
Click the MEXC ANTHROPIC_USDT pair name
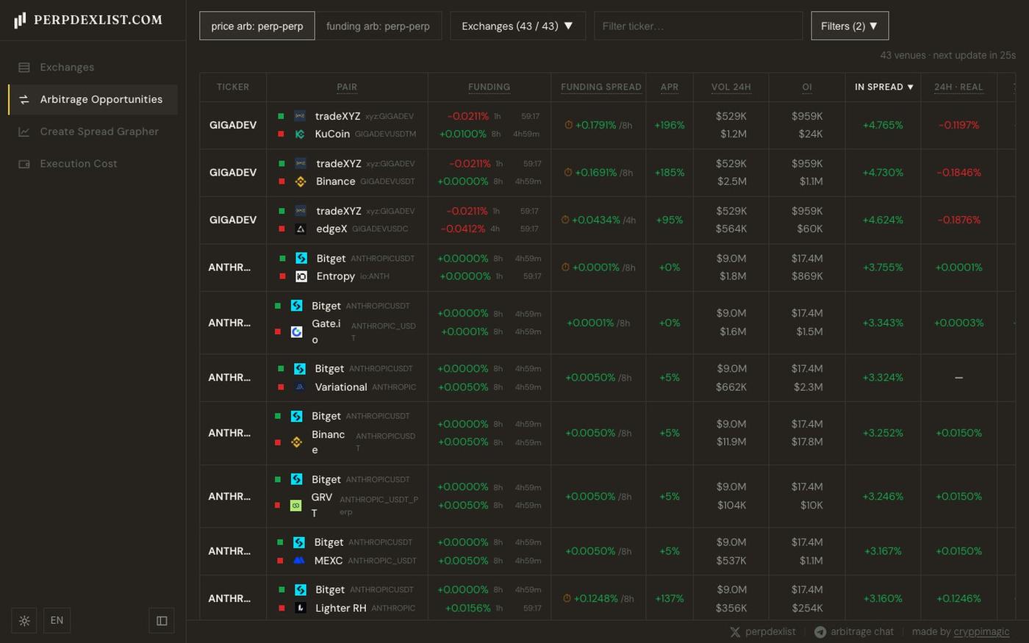click(365, 561)
